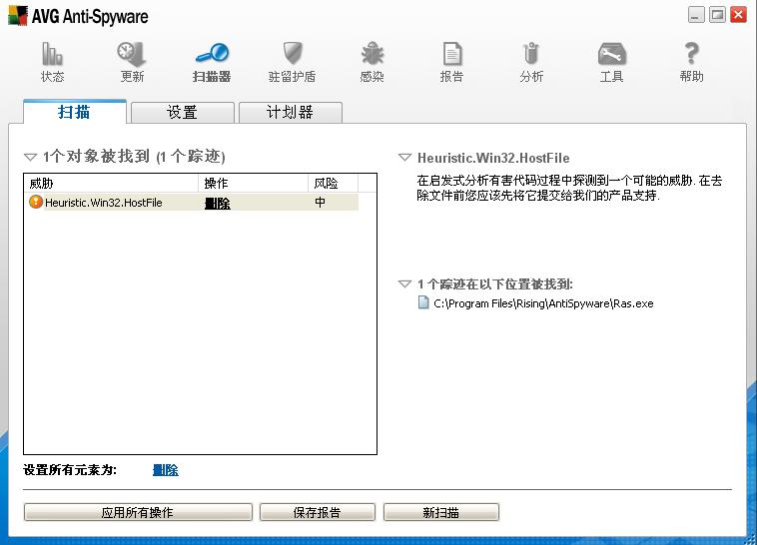Switch to the 设置 tab

(183, 113)
